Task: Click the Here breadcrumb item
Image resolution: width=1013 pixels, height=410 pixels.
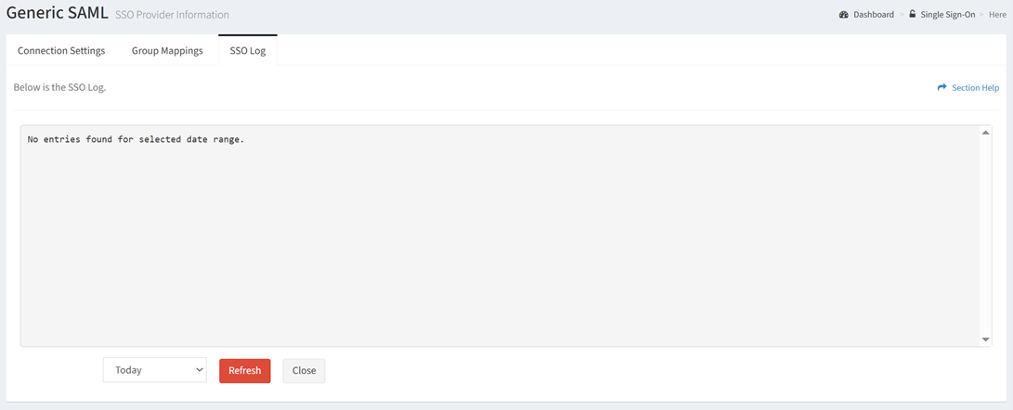Action: point(997,14)
